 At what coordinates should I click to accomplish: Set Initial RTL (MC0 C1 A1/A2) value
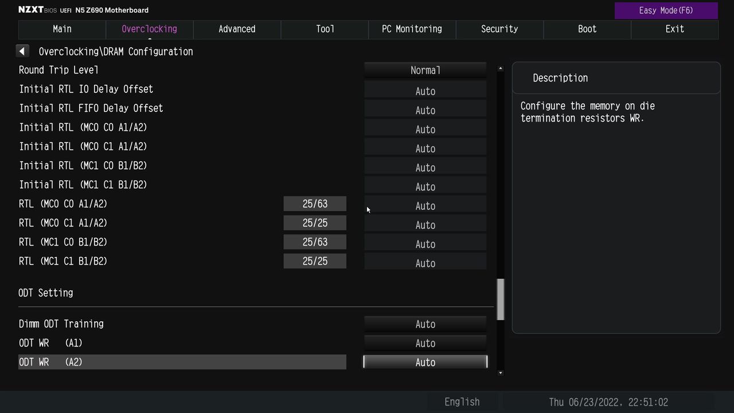pyautogui.click(x=425, y=147)
